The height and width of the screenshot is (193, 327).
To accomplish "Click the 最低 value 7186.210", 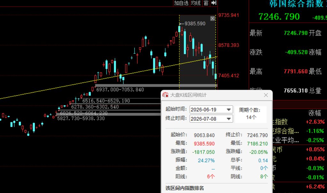I will (257, 144).
